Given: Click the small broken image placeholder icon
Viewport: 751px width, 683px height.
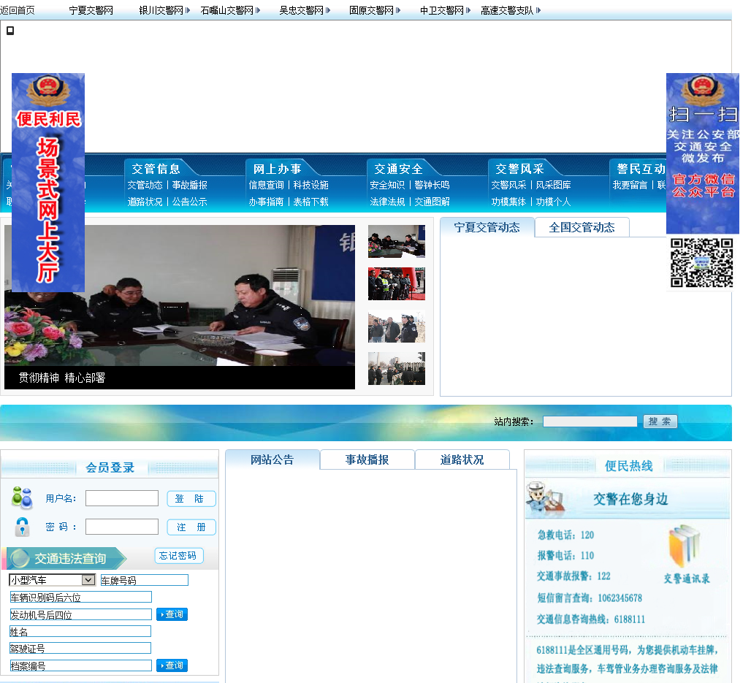Looking at the screenshot, I should pyautogui.click(x=10, y=31).
